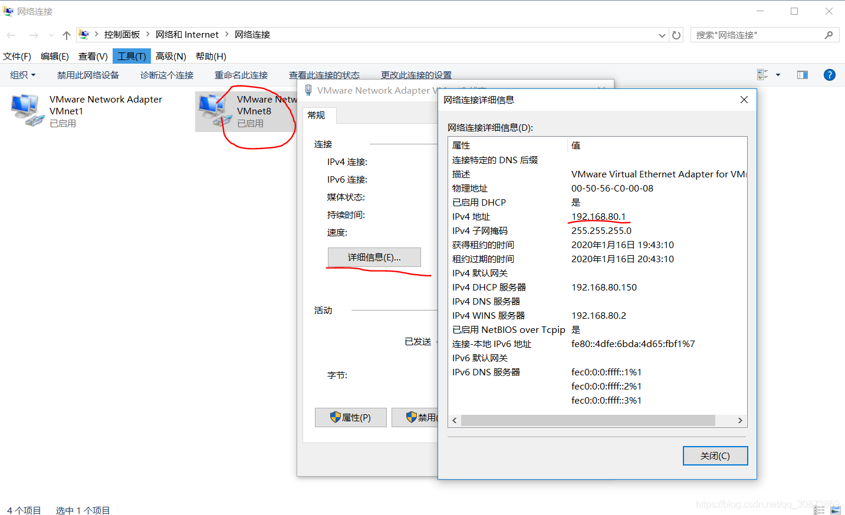Click 控制面板 in the address breadcrumb
This screenshot has height=515, width=845.
click(122, 35)
